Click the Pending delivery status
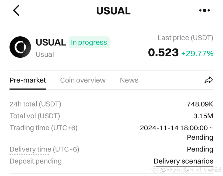The width and height of the screenshot is (223, 176). (x=200, y=149)
